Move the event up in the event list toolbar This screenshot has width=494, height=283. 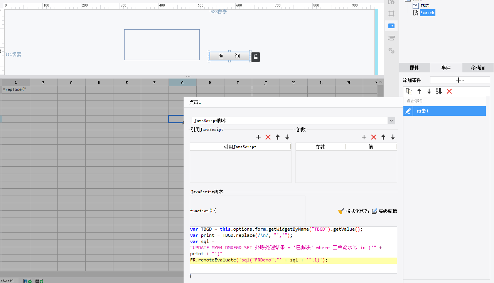[419, 91]
